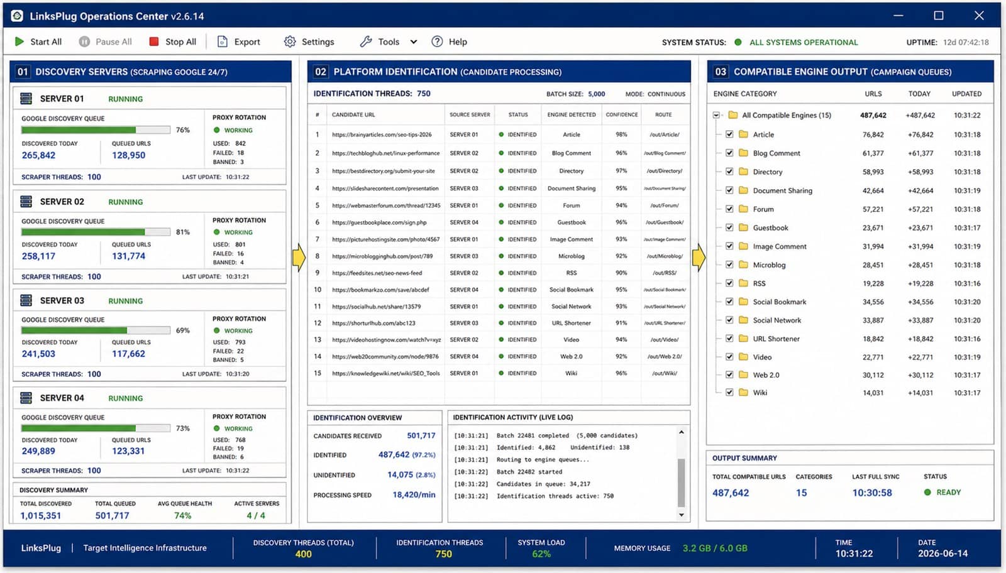Open the Help menu label
Viewport: 1006px width, 573px height.
(458, 41)
